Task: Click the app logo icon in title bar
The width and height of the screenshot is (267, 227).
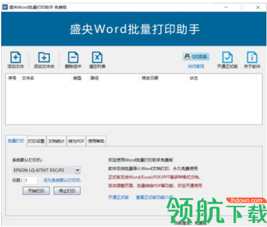Action: coord(5,7)
